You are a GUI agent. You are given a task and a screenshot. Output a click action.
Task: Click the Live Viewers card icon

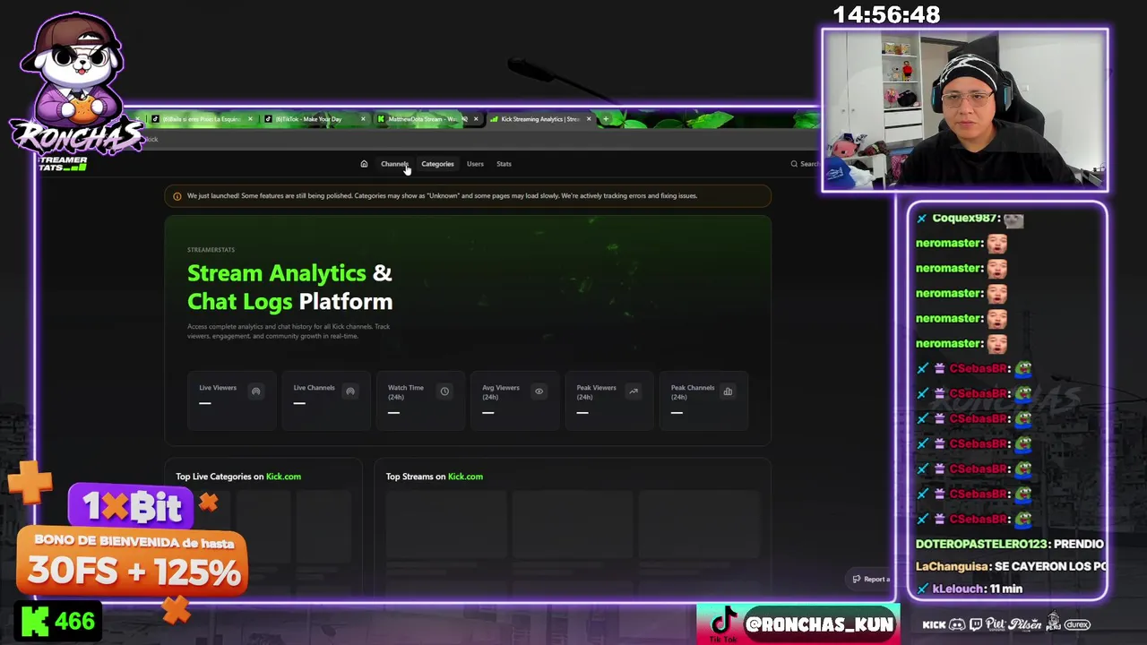point(256,391)
